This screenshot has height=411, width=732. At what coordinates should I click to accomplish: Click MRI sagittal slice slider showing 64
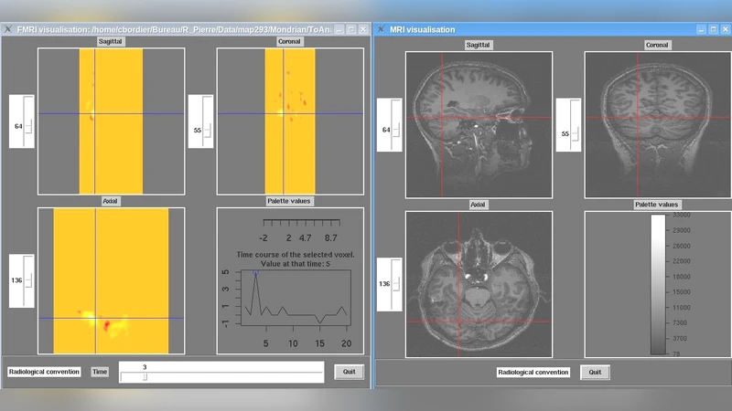coord(390,125)
